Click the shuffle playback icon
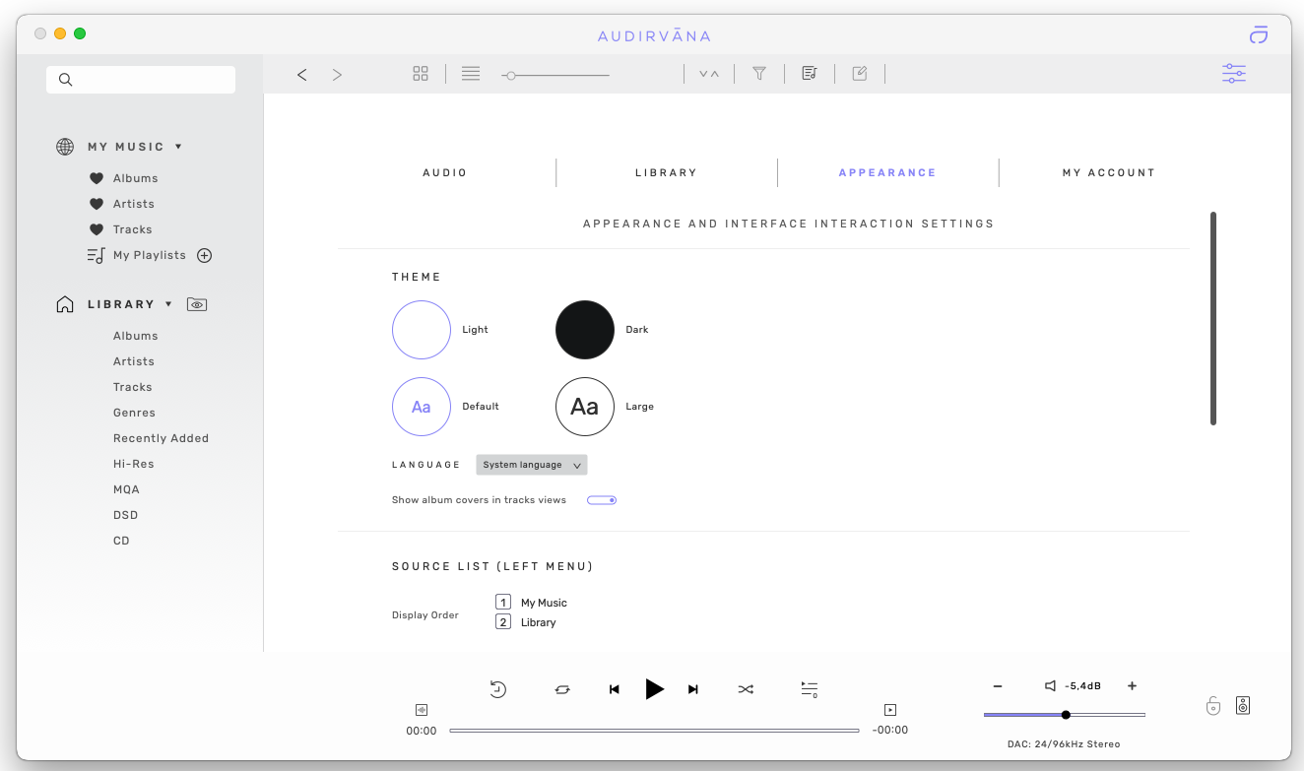Viewport: 1304px width, 771px height. (x=746, y=689)
